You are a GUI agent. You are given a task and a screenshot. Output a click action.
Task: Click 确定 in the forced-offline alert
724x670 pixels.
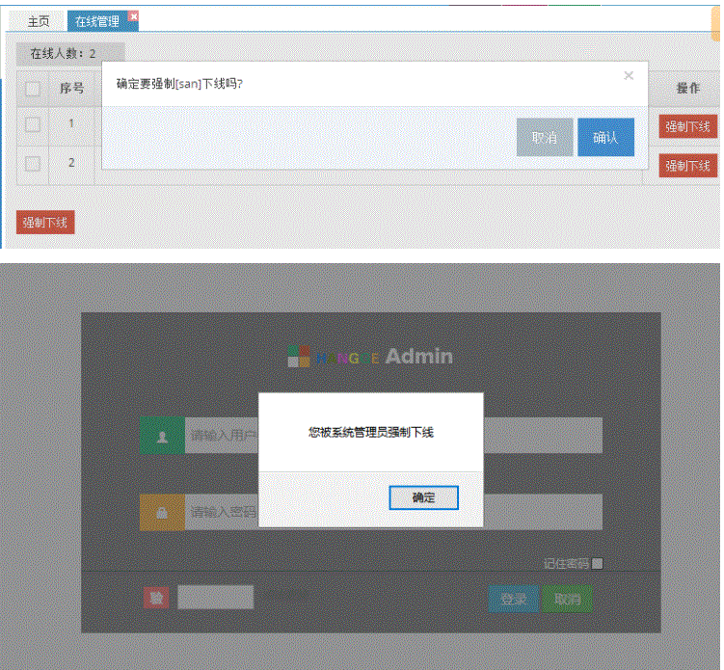[424, 497]
